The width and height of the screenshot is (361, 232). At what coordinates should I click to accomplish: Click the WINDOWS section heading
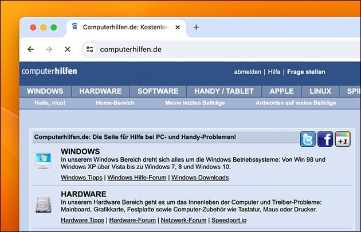pos(80,151)
